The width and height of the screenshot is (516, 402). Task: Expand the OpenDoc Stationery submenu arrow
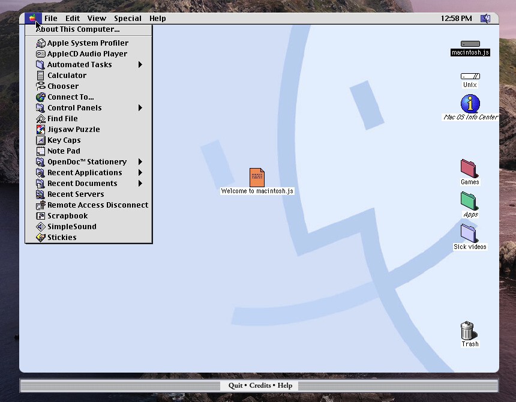[140, 162]
